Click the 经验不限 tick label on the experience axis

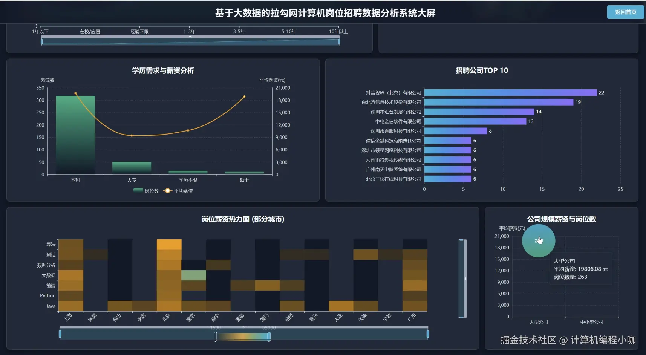coord(139,31)
